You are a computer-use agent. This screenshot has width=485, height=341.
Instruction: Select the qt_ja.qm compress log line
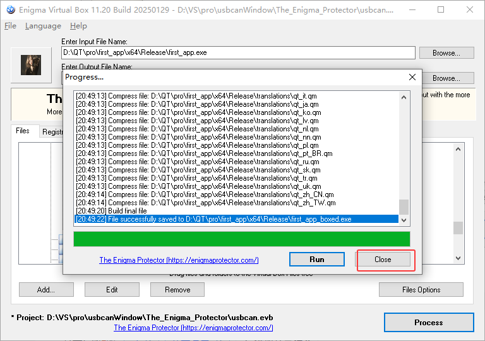[237, 104]
